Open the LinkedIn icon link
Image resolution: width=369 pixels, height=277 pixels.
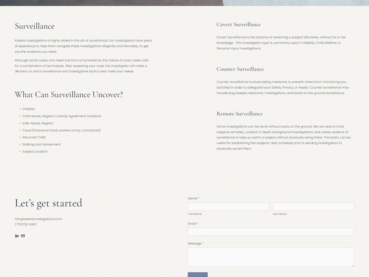[17, 236]
